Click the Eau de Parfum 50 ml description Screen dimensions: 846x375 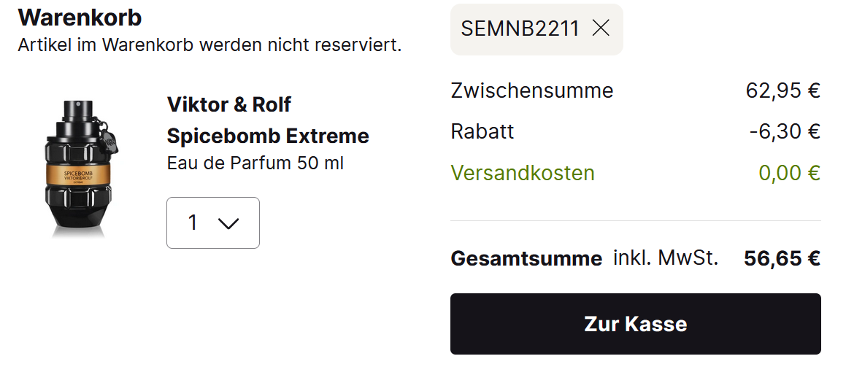click(x=255, y=163)
